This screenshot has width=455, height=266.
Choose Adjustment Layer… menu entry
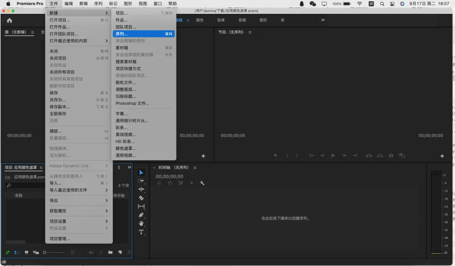click(144, 90)
